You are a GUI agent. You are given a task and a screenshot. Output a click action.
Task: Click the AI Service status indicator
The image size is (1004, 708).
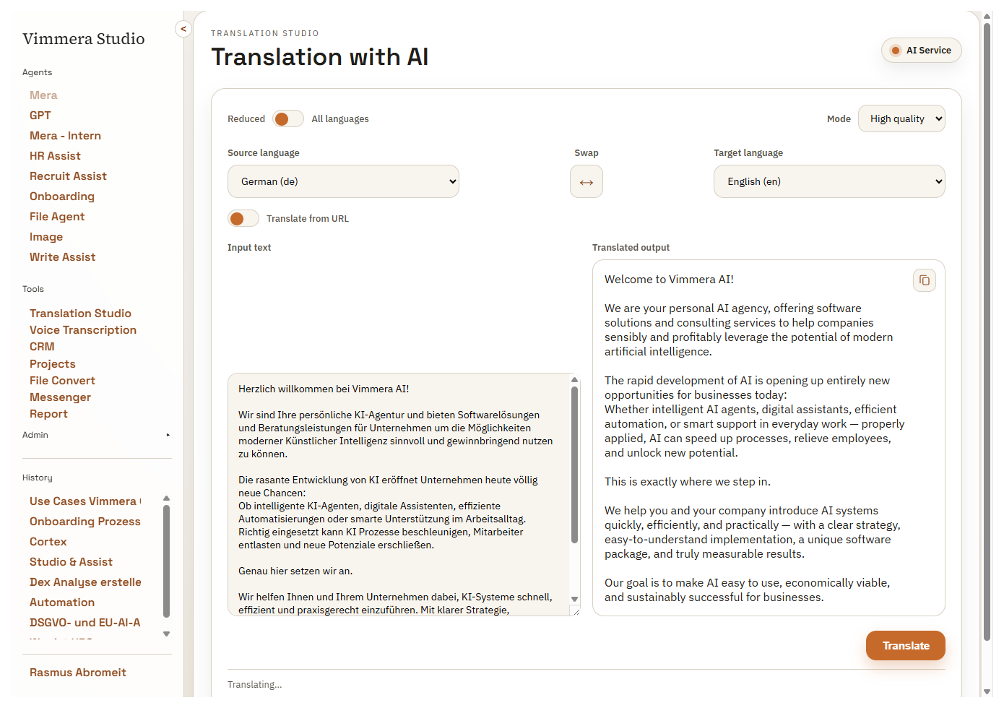(x=921, y=51)
